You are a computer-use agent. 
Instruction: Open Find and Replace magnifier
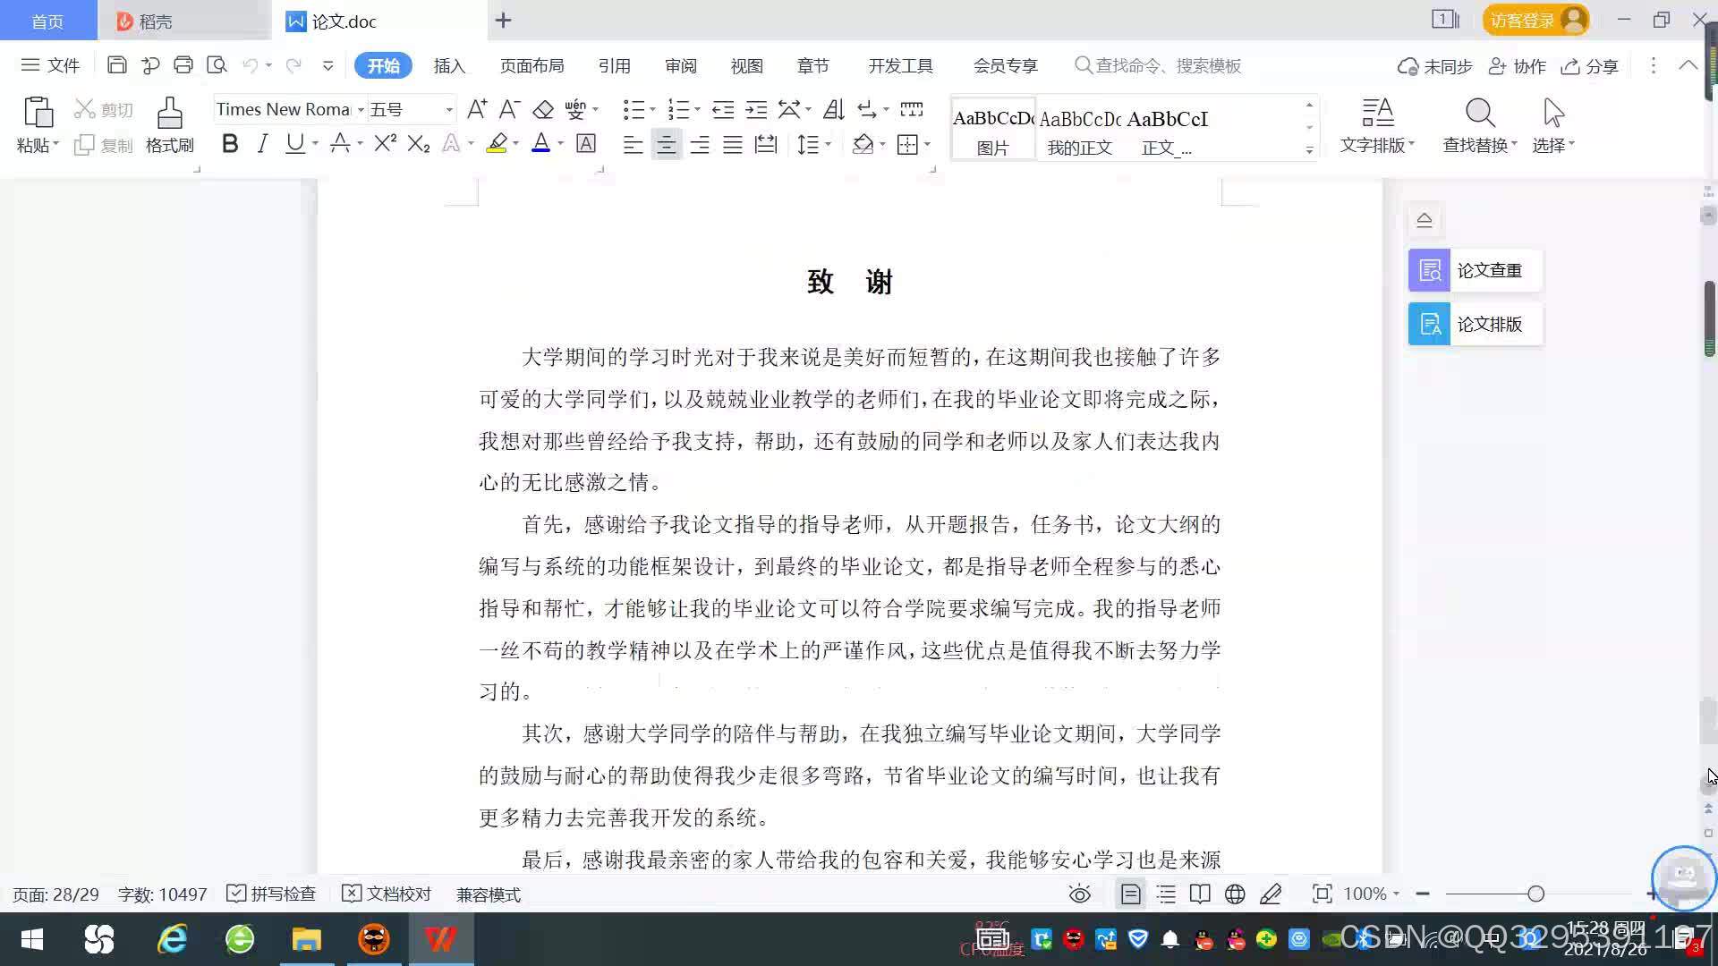[1480, 113]
